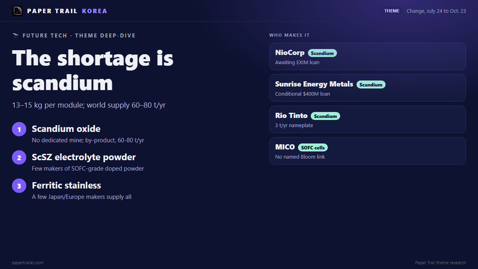
Task: Click the Scandium tag next to Rio Tinto
Action: click(325, 116)
